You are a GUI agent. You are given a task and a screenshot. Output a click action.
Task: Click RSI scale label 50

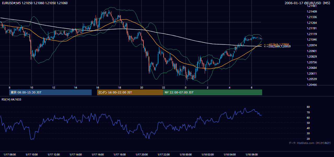[x=308, y=123]
